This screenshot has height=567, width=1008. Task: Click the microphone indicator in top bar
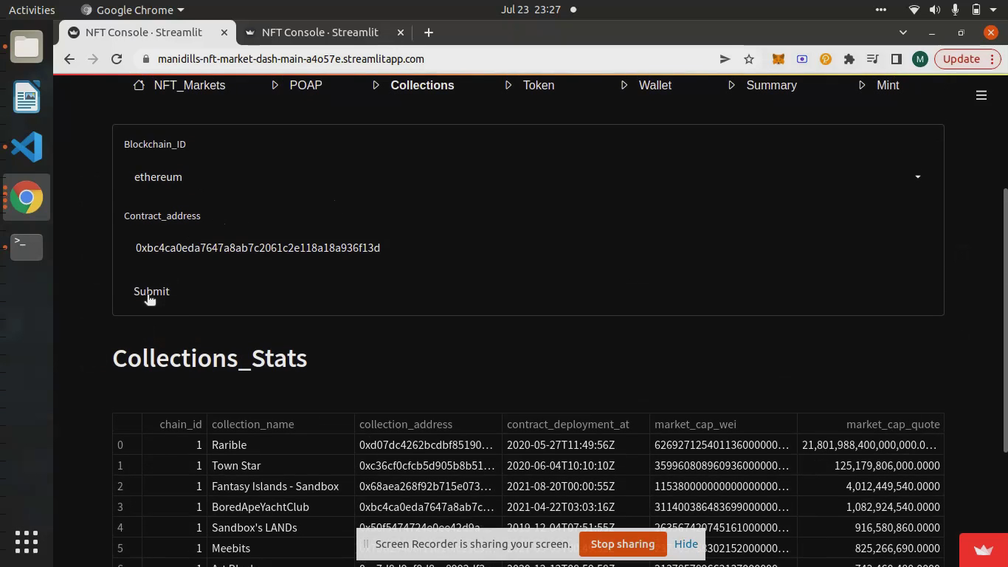point(955,10)
